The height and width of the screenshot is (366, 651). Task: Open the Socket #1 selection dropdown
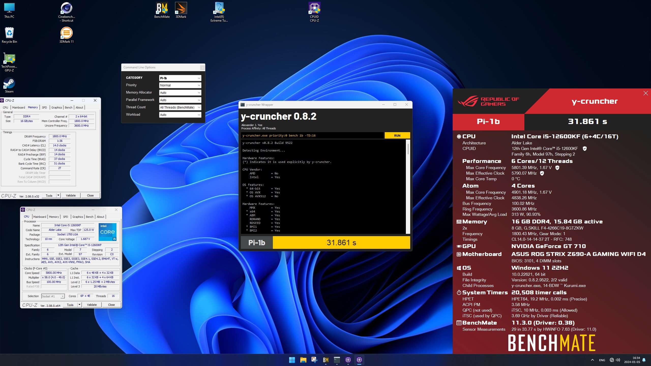(53, 296)
